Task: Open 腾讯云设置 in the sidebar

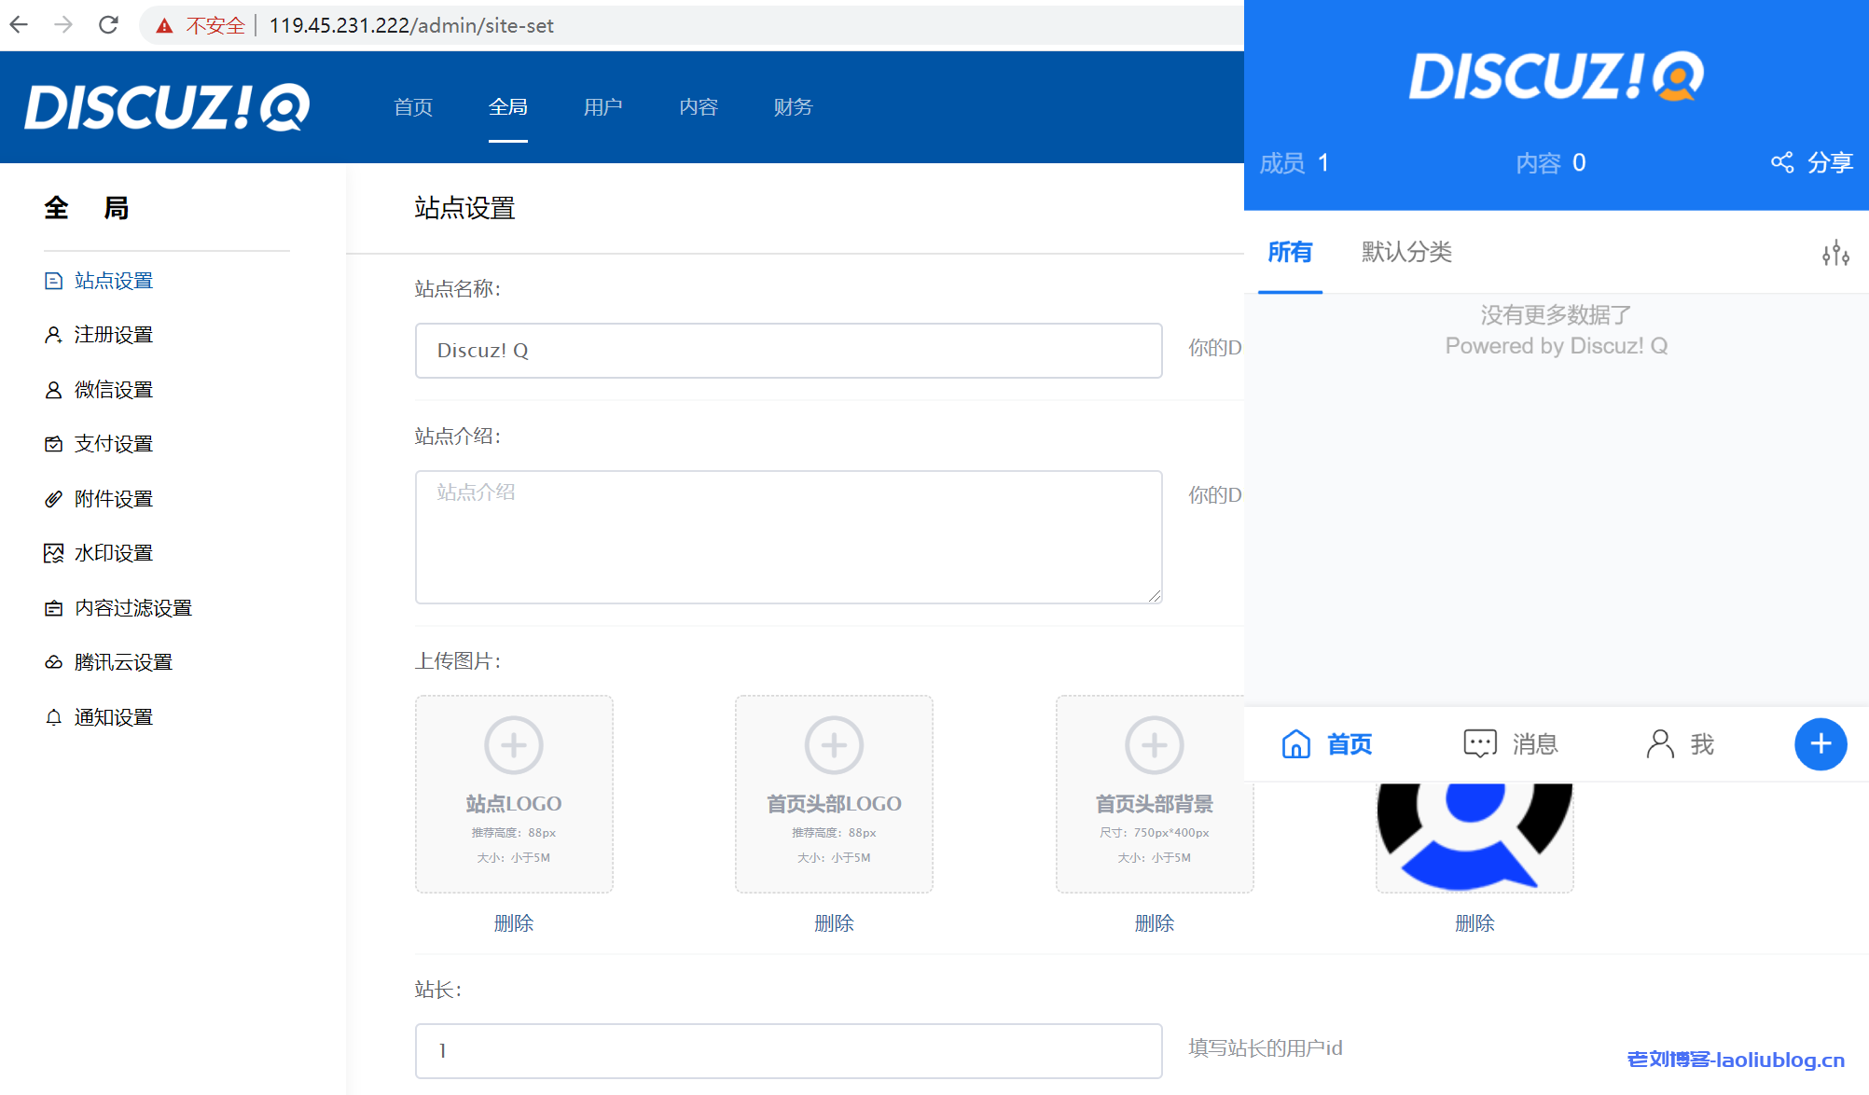Action: click(x=123, y=662)
